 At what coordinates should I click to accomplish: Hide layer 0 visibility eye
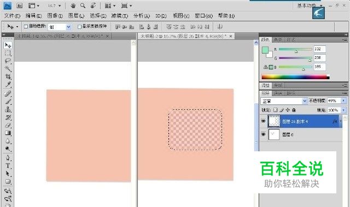264,134
